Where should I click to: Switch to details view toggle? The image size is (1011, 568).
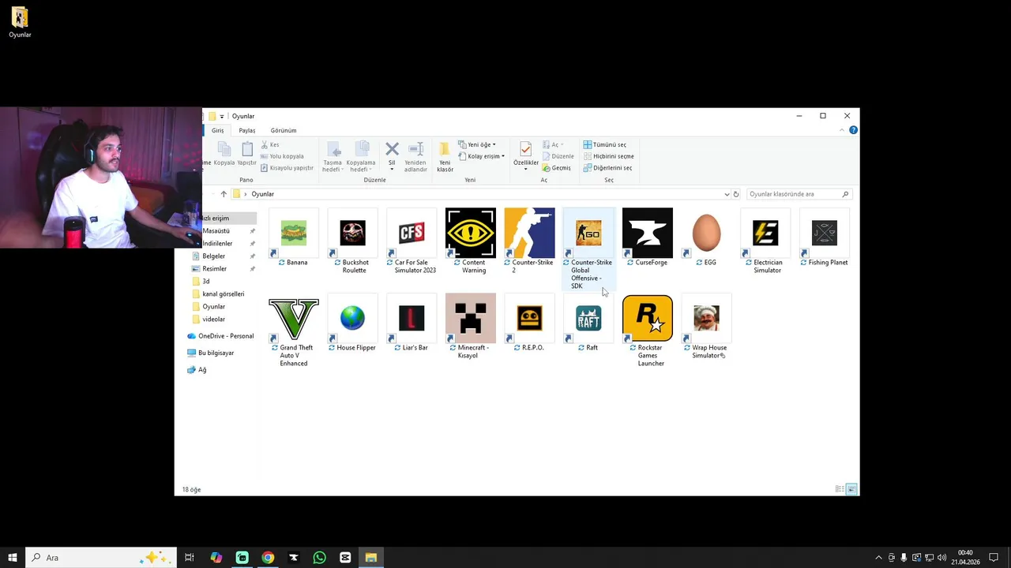(840, 489)
